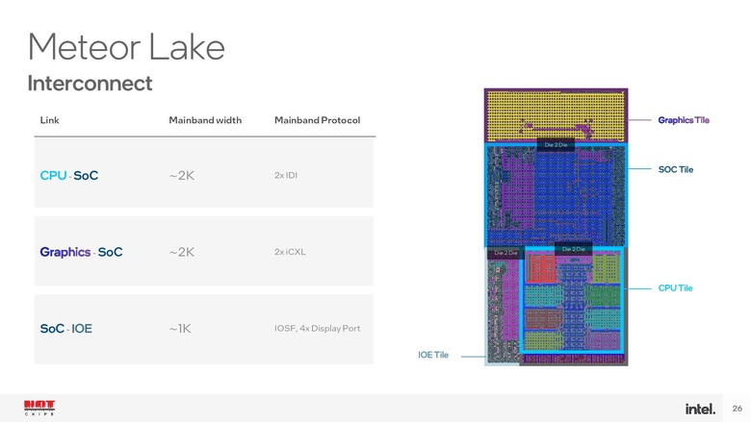Select the Graphics - SoC table row
The width and height of the screenshot is (751, 422).
[204, 251]
